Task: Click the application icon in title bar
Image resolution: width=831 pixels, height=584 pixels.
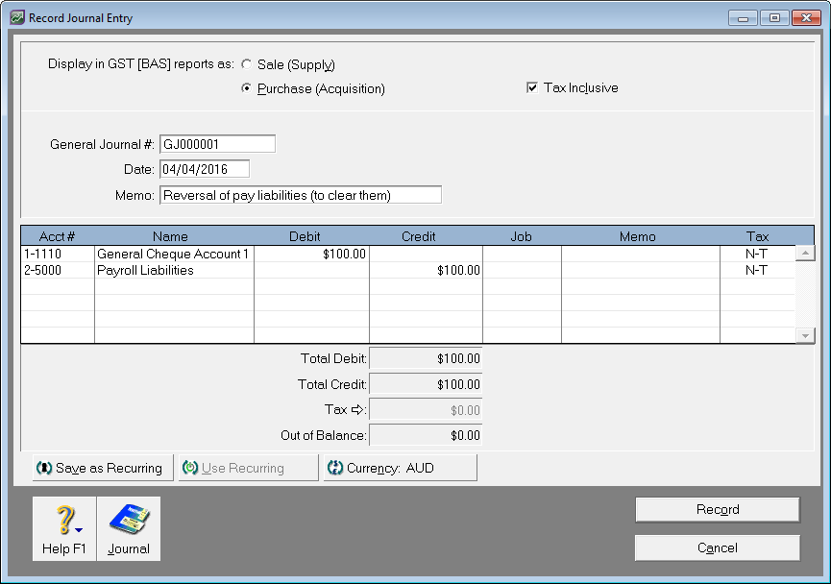Action: 17,17
